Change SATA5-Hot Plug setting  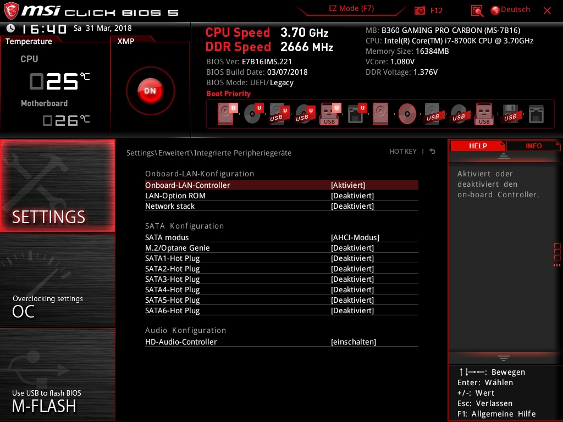click(352, 299)
